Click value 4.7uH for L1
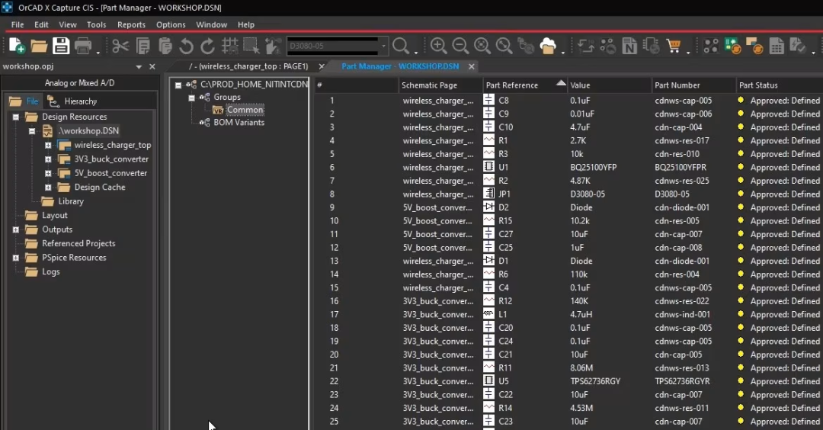This screenshot has width=823, height=430. click(x=581, y=314)
